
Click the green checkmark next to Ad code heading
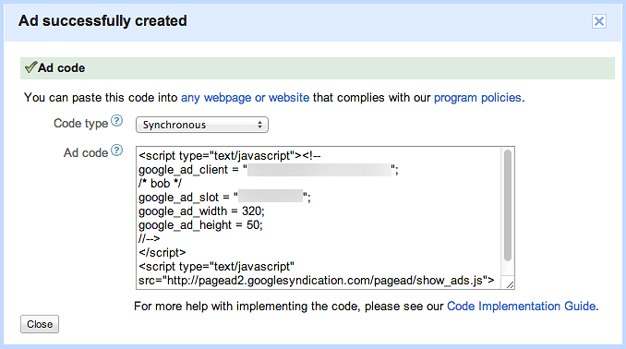pyautogui.click(x=30, y=67)
